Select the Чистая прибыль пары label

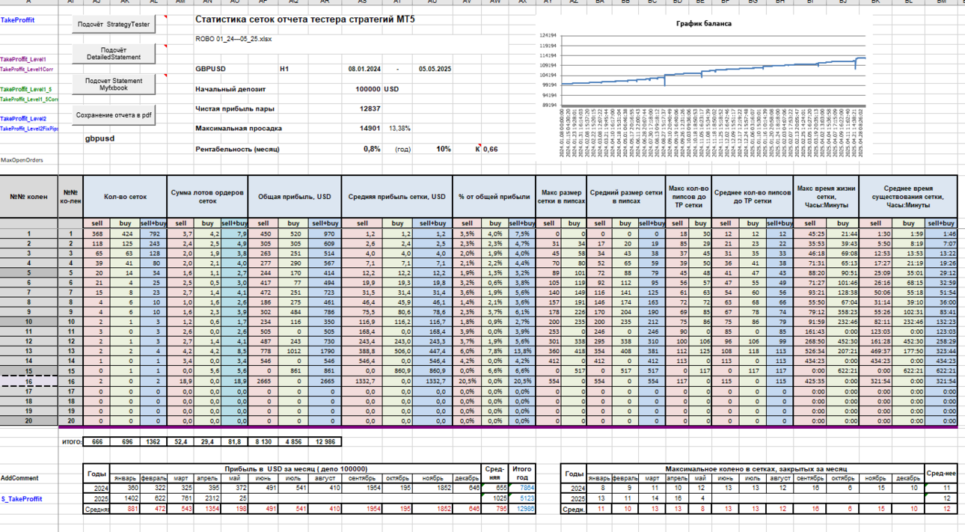click(234, 108)
